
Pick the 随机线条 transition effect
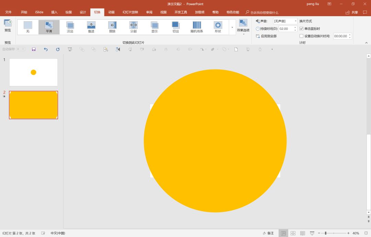coord(197,27)
